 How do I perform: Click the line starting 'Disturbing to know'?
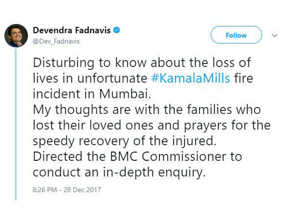click(142, 63)
